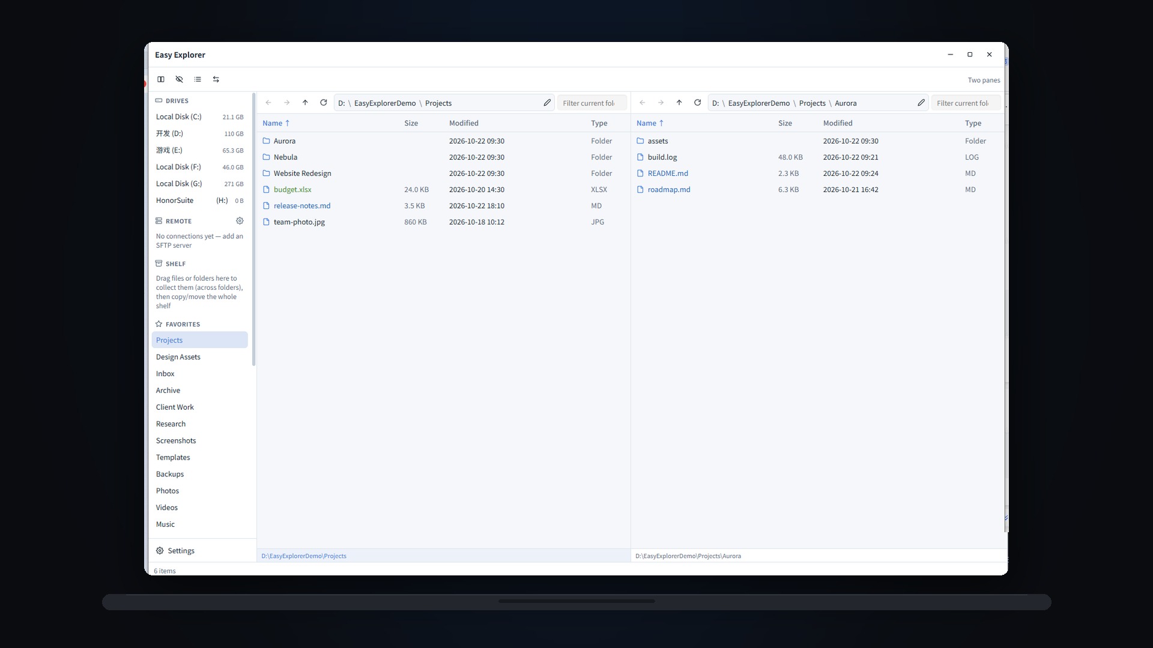Image resolution: width=1153 pixels, height=648 pixels.
Task: Click the Two panes label
Action: tap(984, 80)
